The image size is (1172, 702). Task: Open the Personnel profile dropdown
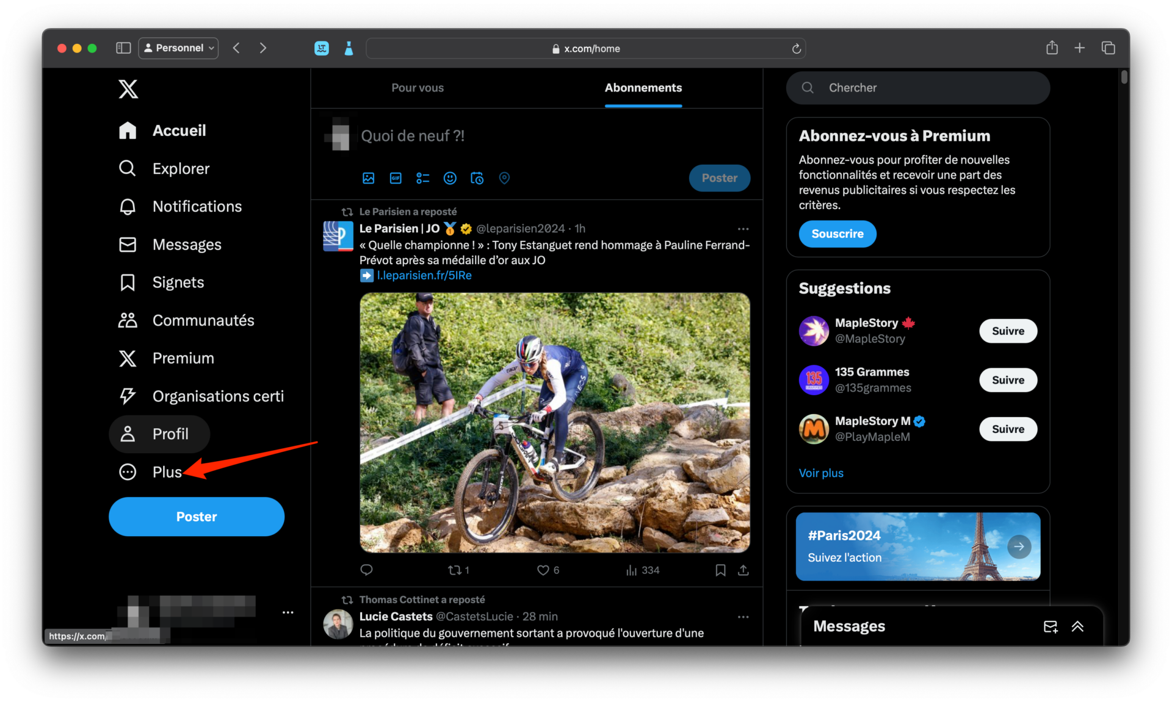coord(178,48)
